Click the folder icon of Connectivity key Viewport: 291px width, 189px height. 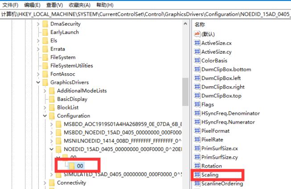(52, 183)
